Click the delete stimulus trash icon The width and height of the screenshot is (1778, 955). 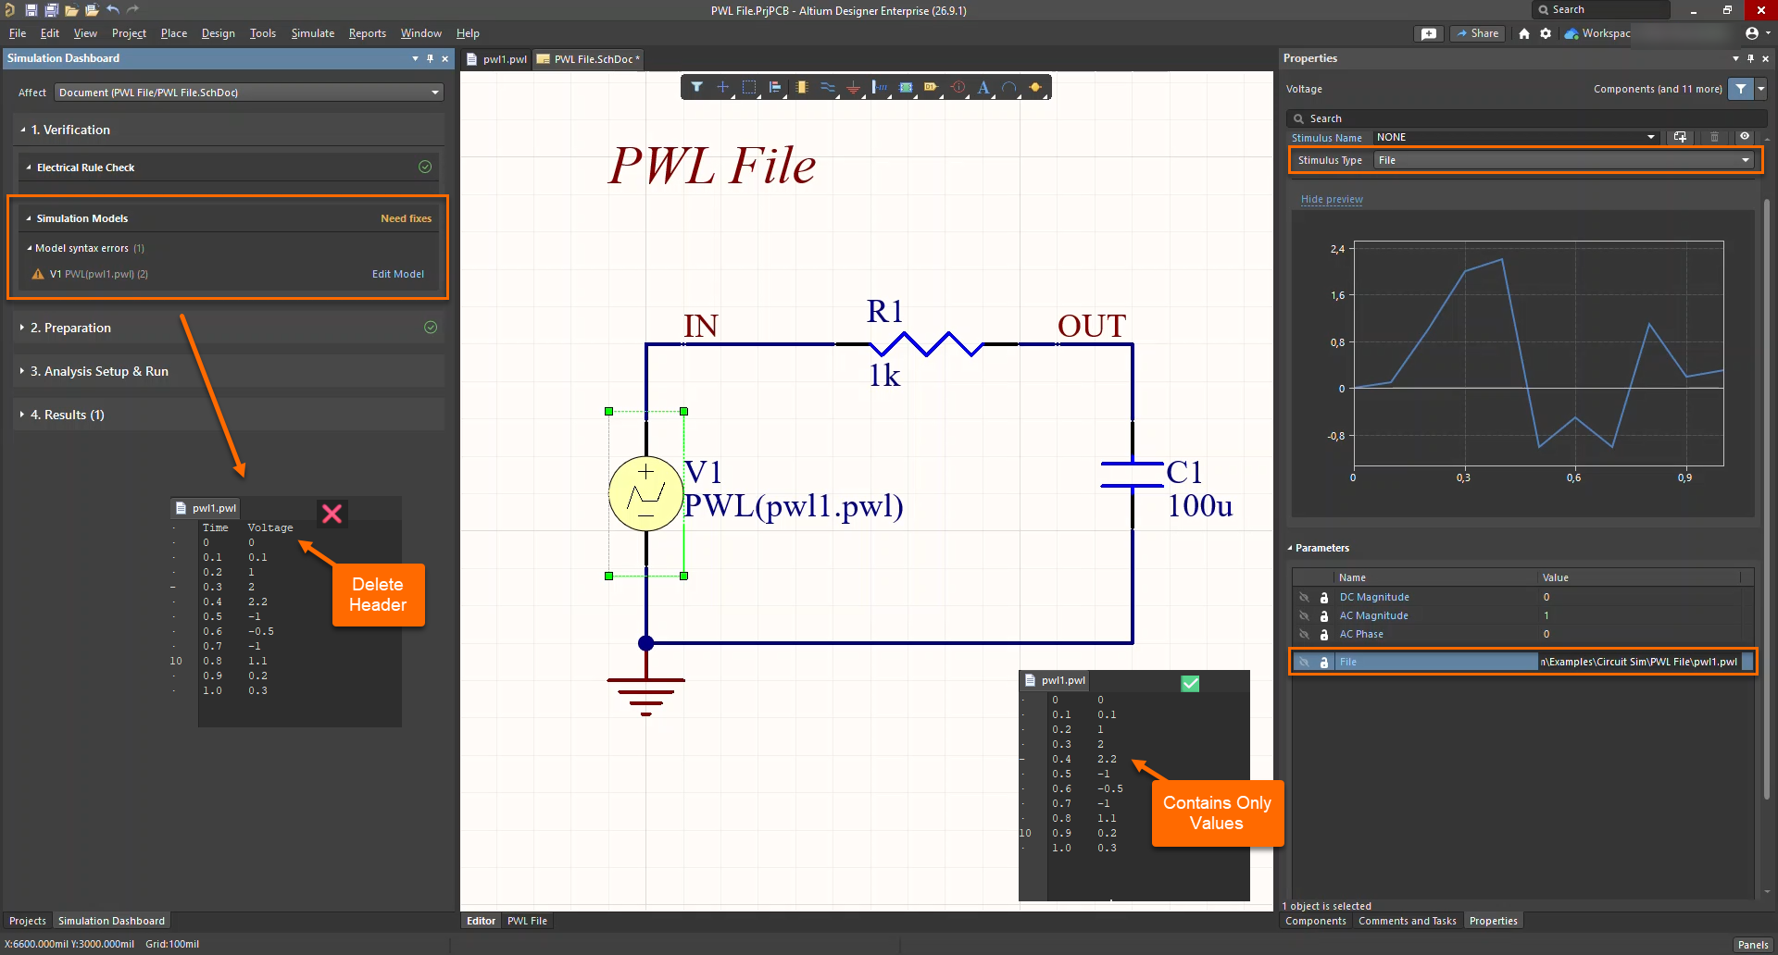(x=1714, y=137)
